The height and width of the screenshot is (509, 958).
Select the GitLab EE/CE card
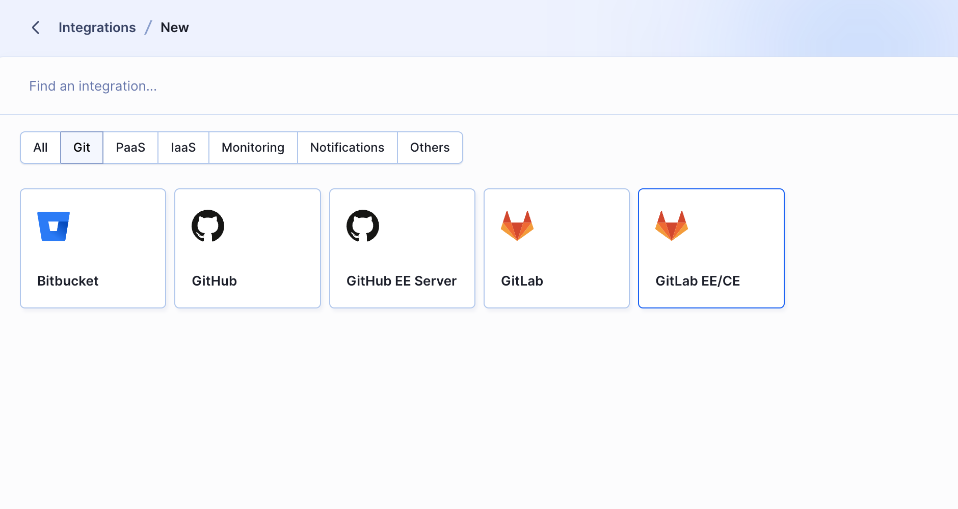[711, 248]
